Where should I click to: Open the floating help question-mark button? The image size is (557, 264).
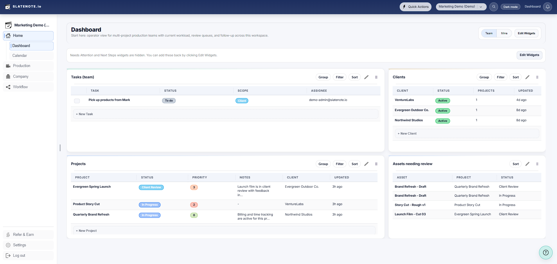click(x=546, y=252)
